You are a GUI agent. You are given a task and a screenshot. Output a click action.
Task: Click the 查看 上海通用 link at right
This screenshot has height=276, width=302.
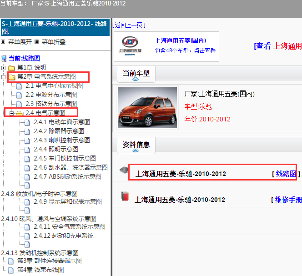point(278,46)
